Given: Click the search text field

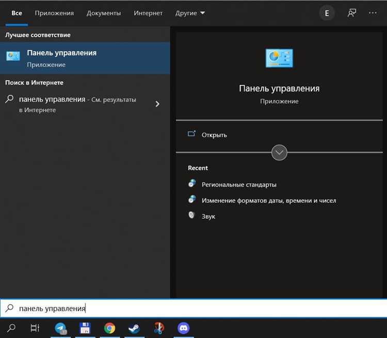Looking at the screenshot, I should tap(193, 309).
